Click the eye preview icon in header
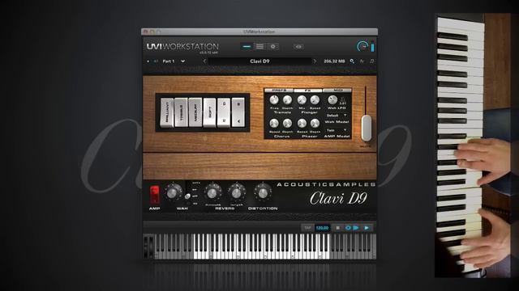This screenshot has width=519, height=291. click(x=298, y=47)
